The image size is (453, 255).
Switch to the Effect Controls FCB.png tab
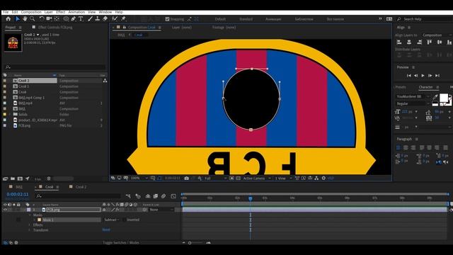tap(55, 28)
